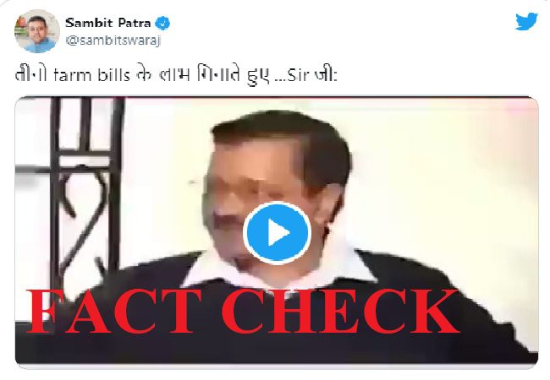Open Sambit Patra's profile avatar
Image resolution: width=550 pixels, height=380 pixels.
pos(37,31)
